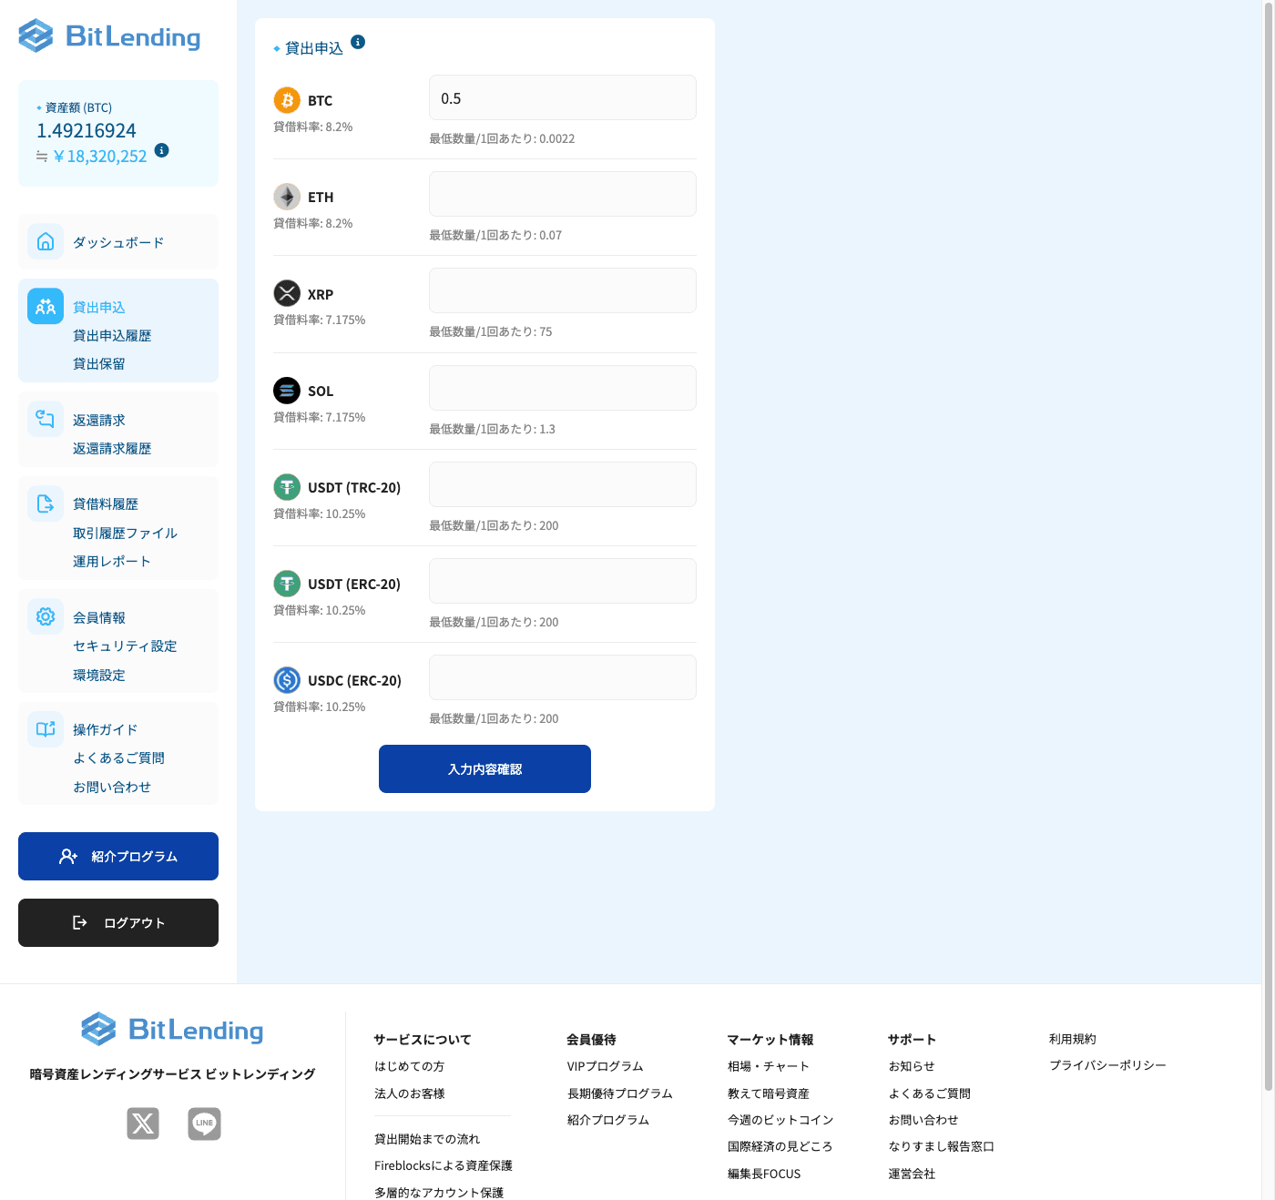Image resolution: width=1275 pixels, height=1200 pixels.
Task: Open the LINE social icon in footer
Action: coord(204,1124)
